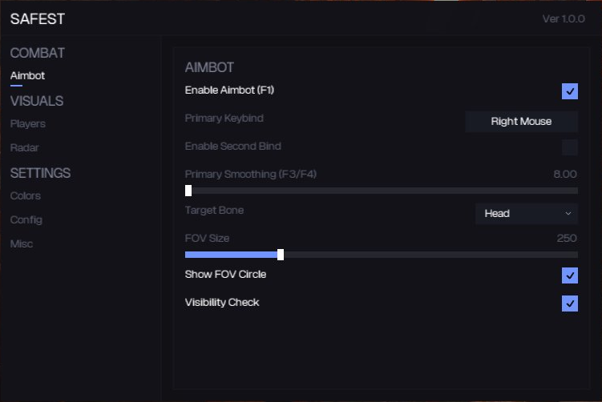The width and height of the screenshot is (602, 402).
Task: Click the chevron arrow on Head dropdown
Action: point(568,214)
